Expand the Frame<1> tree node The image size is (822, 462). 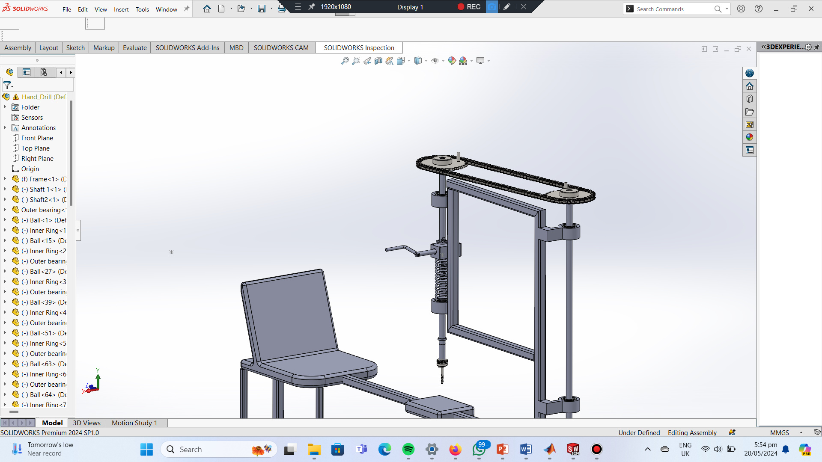click(5, 179)
